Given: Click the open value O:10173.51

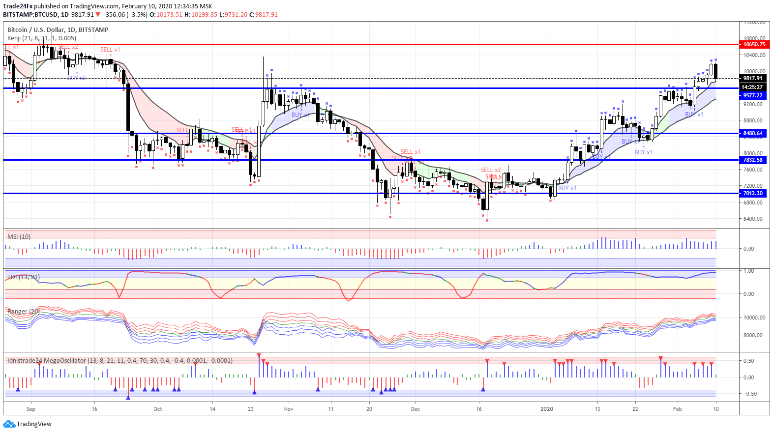Looking at the screenshot, I should (x=166, y=15).
